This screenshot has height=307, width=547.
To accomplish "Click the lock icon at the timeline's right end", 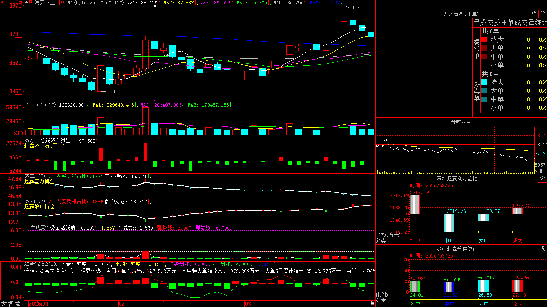I will (x=373, y=303).
